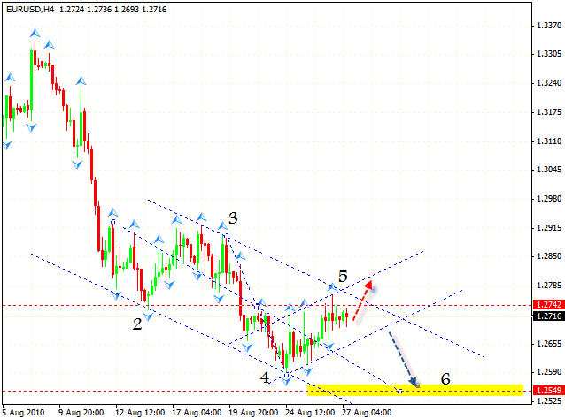565x419 pixels.
Task: Click the up fractal above point 5
Action: pos(333,287)
